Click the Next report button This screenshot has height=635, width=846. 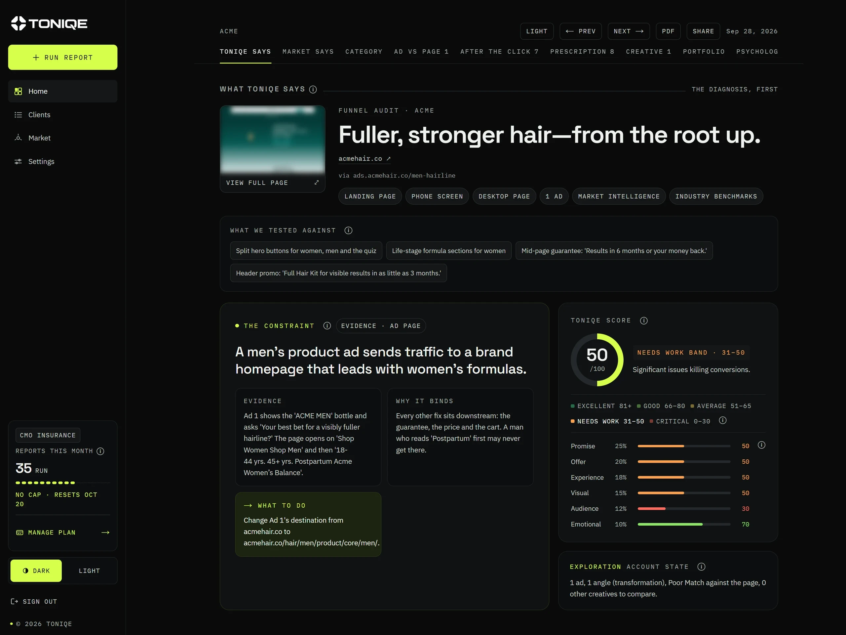click(629, 31)
